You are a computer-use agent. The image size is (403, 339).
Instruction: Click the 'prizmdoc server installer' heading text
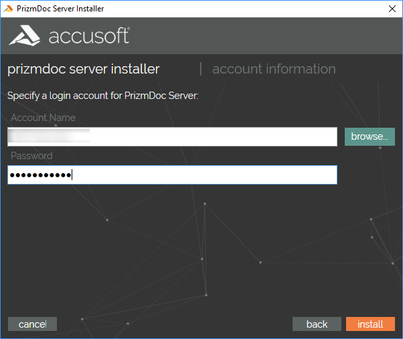click(x=84, y=69)
